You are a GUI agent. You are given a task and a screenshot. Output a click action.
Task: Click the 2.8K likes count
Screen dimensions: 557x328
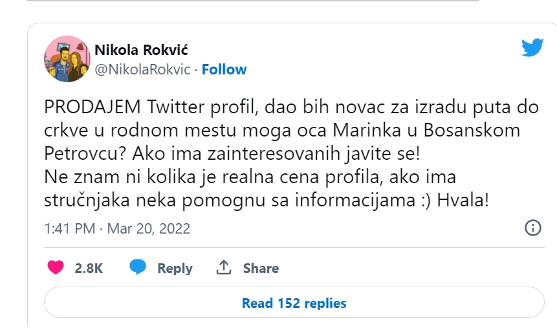[89, 268]
